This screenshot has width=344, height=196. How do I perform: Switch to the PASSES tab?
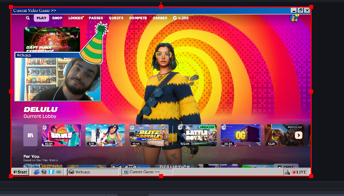click(96, 18)
